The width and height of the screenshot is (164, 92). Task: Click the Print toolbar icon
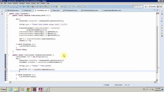(17, 7)
